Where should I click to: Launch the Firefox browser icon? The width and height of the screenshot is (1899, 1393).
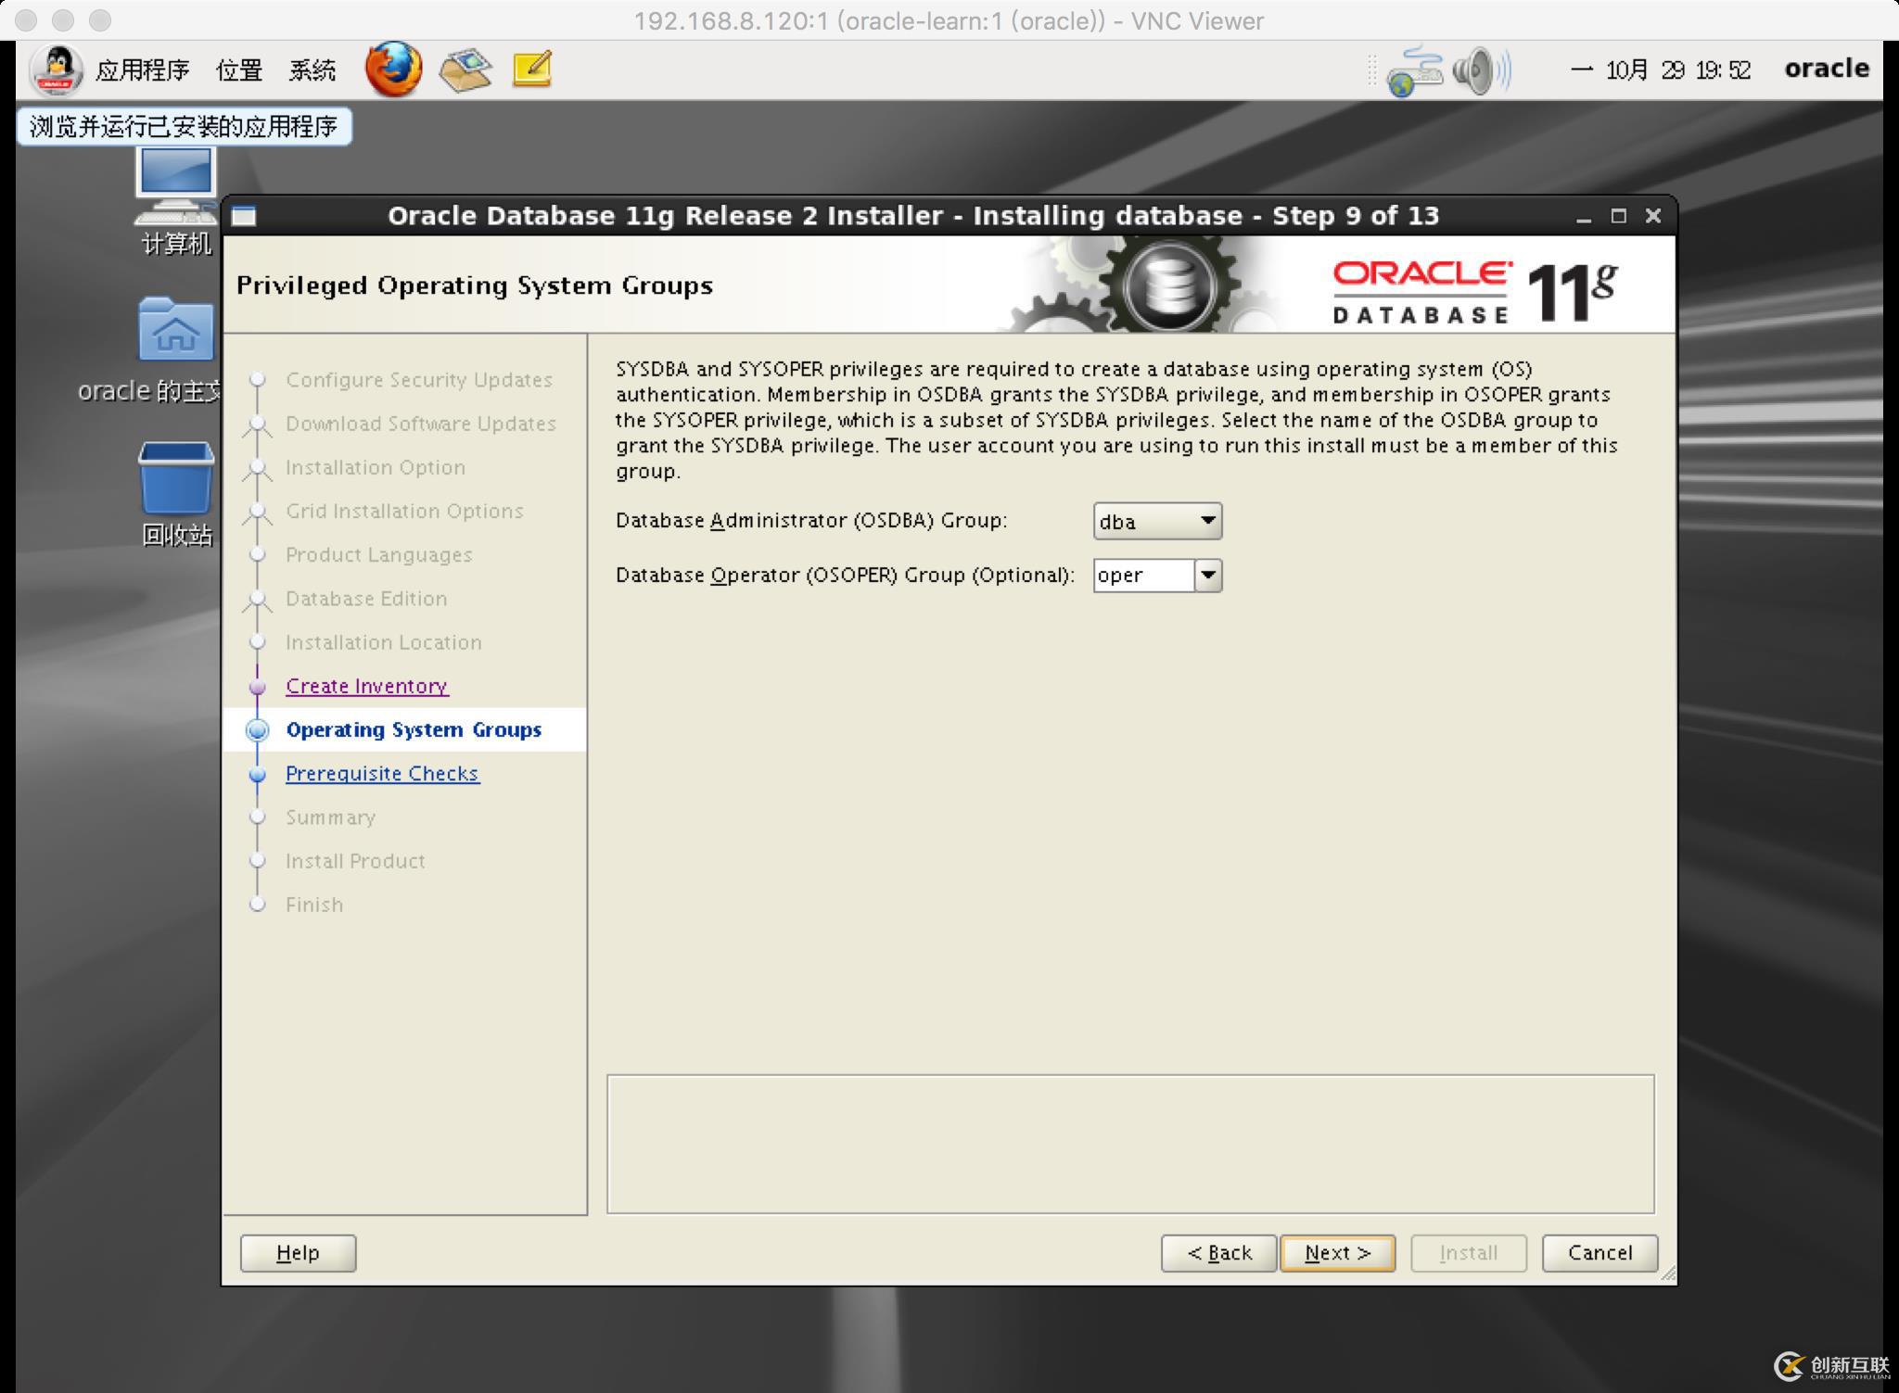pyautogui.click(x=393, y=70)
